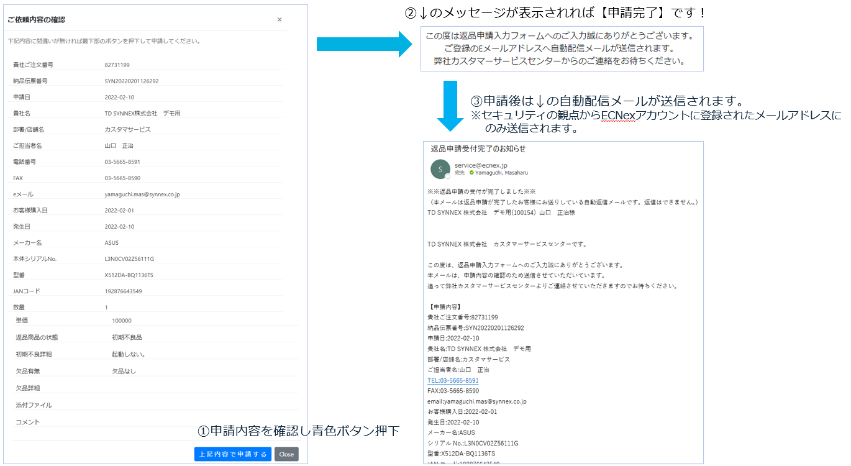Click the blue 上記内容で申請する button
The height and width of the screenshot is (466, 851).
233,454
